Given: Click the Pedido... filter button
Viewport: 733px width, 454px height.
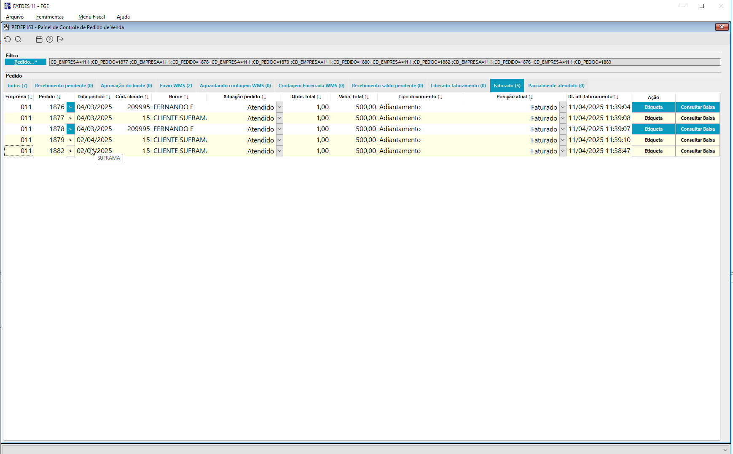Looking at the screenshot, I should (26, 62).
